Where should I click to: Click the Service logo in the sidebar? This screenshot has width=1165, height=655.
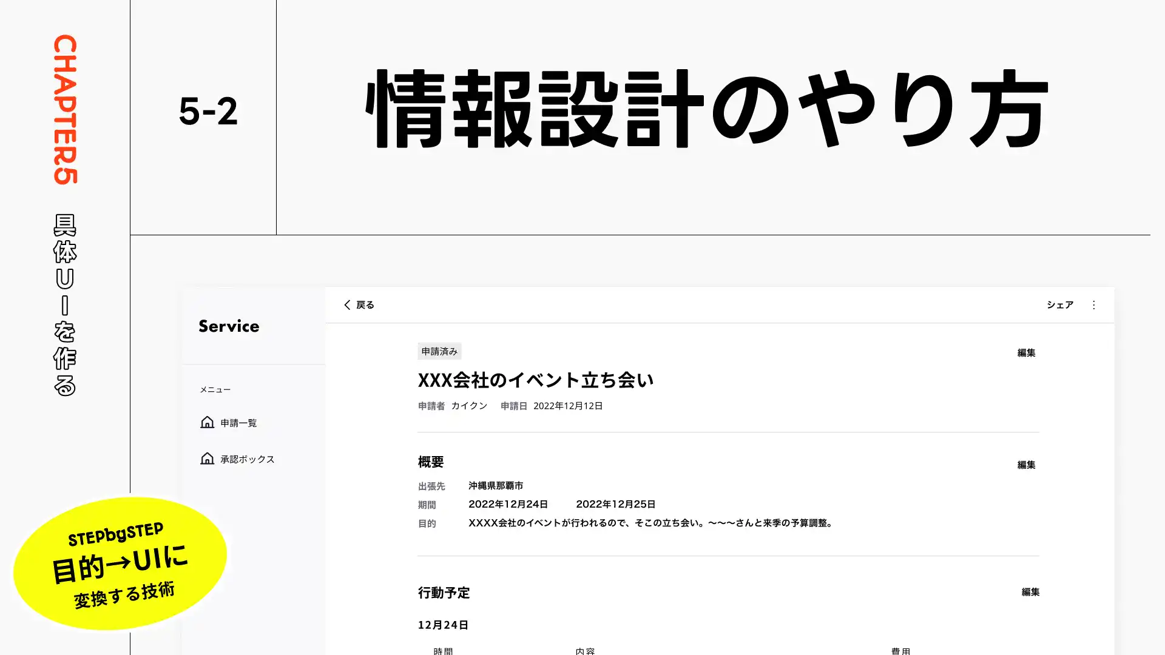pos(228,326)
